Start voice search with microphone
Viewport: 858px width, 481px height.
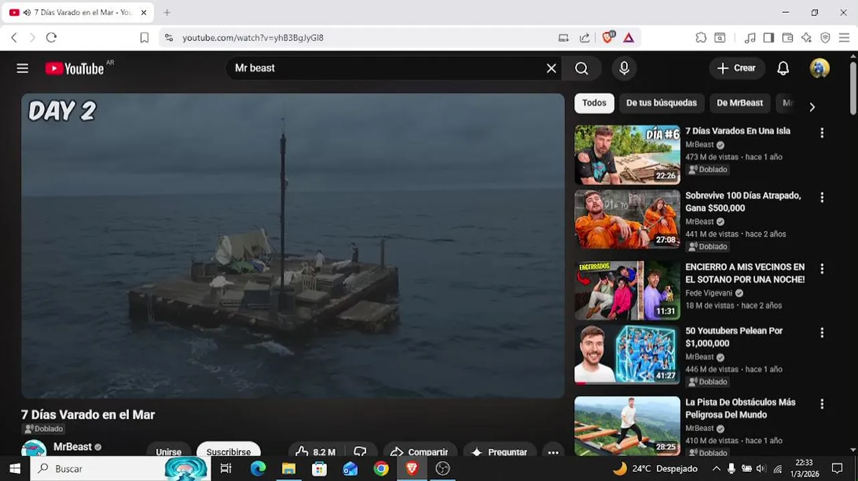click(624, 68)
